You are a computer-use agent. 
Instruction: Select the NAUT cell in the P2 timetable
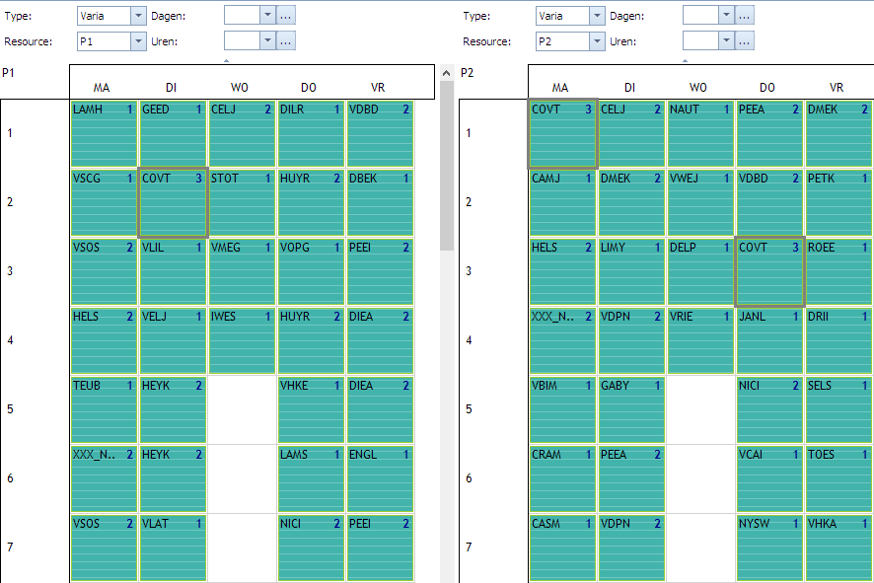click(700, 134)
